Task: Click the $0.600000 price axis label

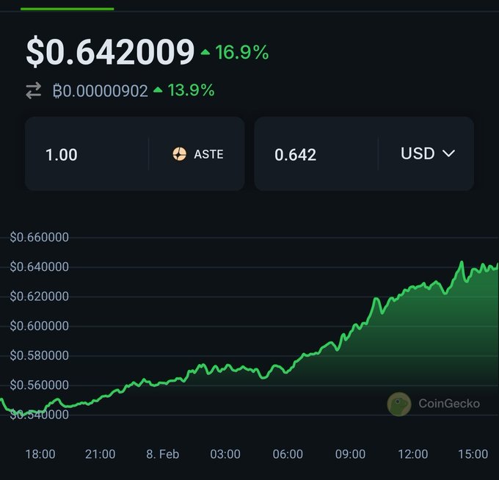Action: click(38, 326)
